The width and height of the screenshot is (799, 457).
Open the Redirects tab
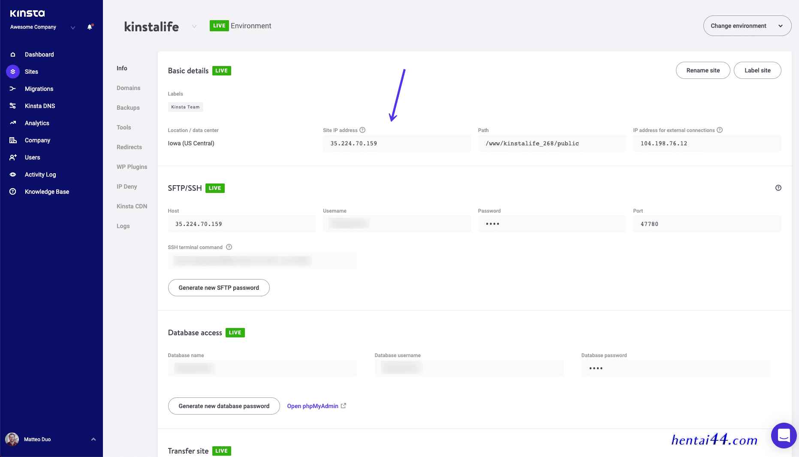129,147
